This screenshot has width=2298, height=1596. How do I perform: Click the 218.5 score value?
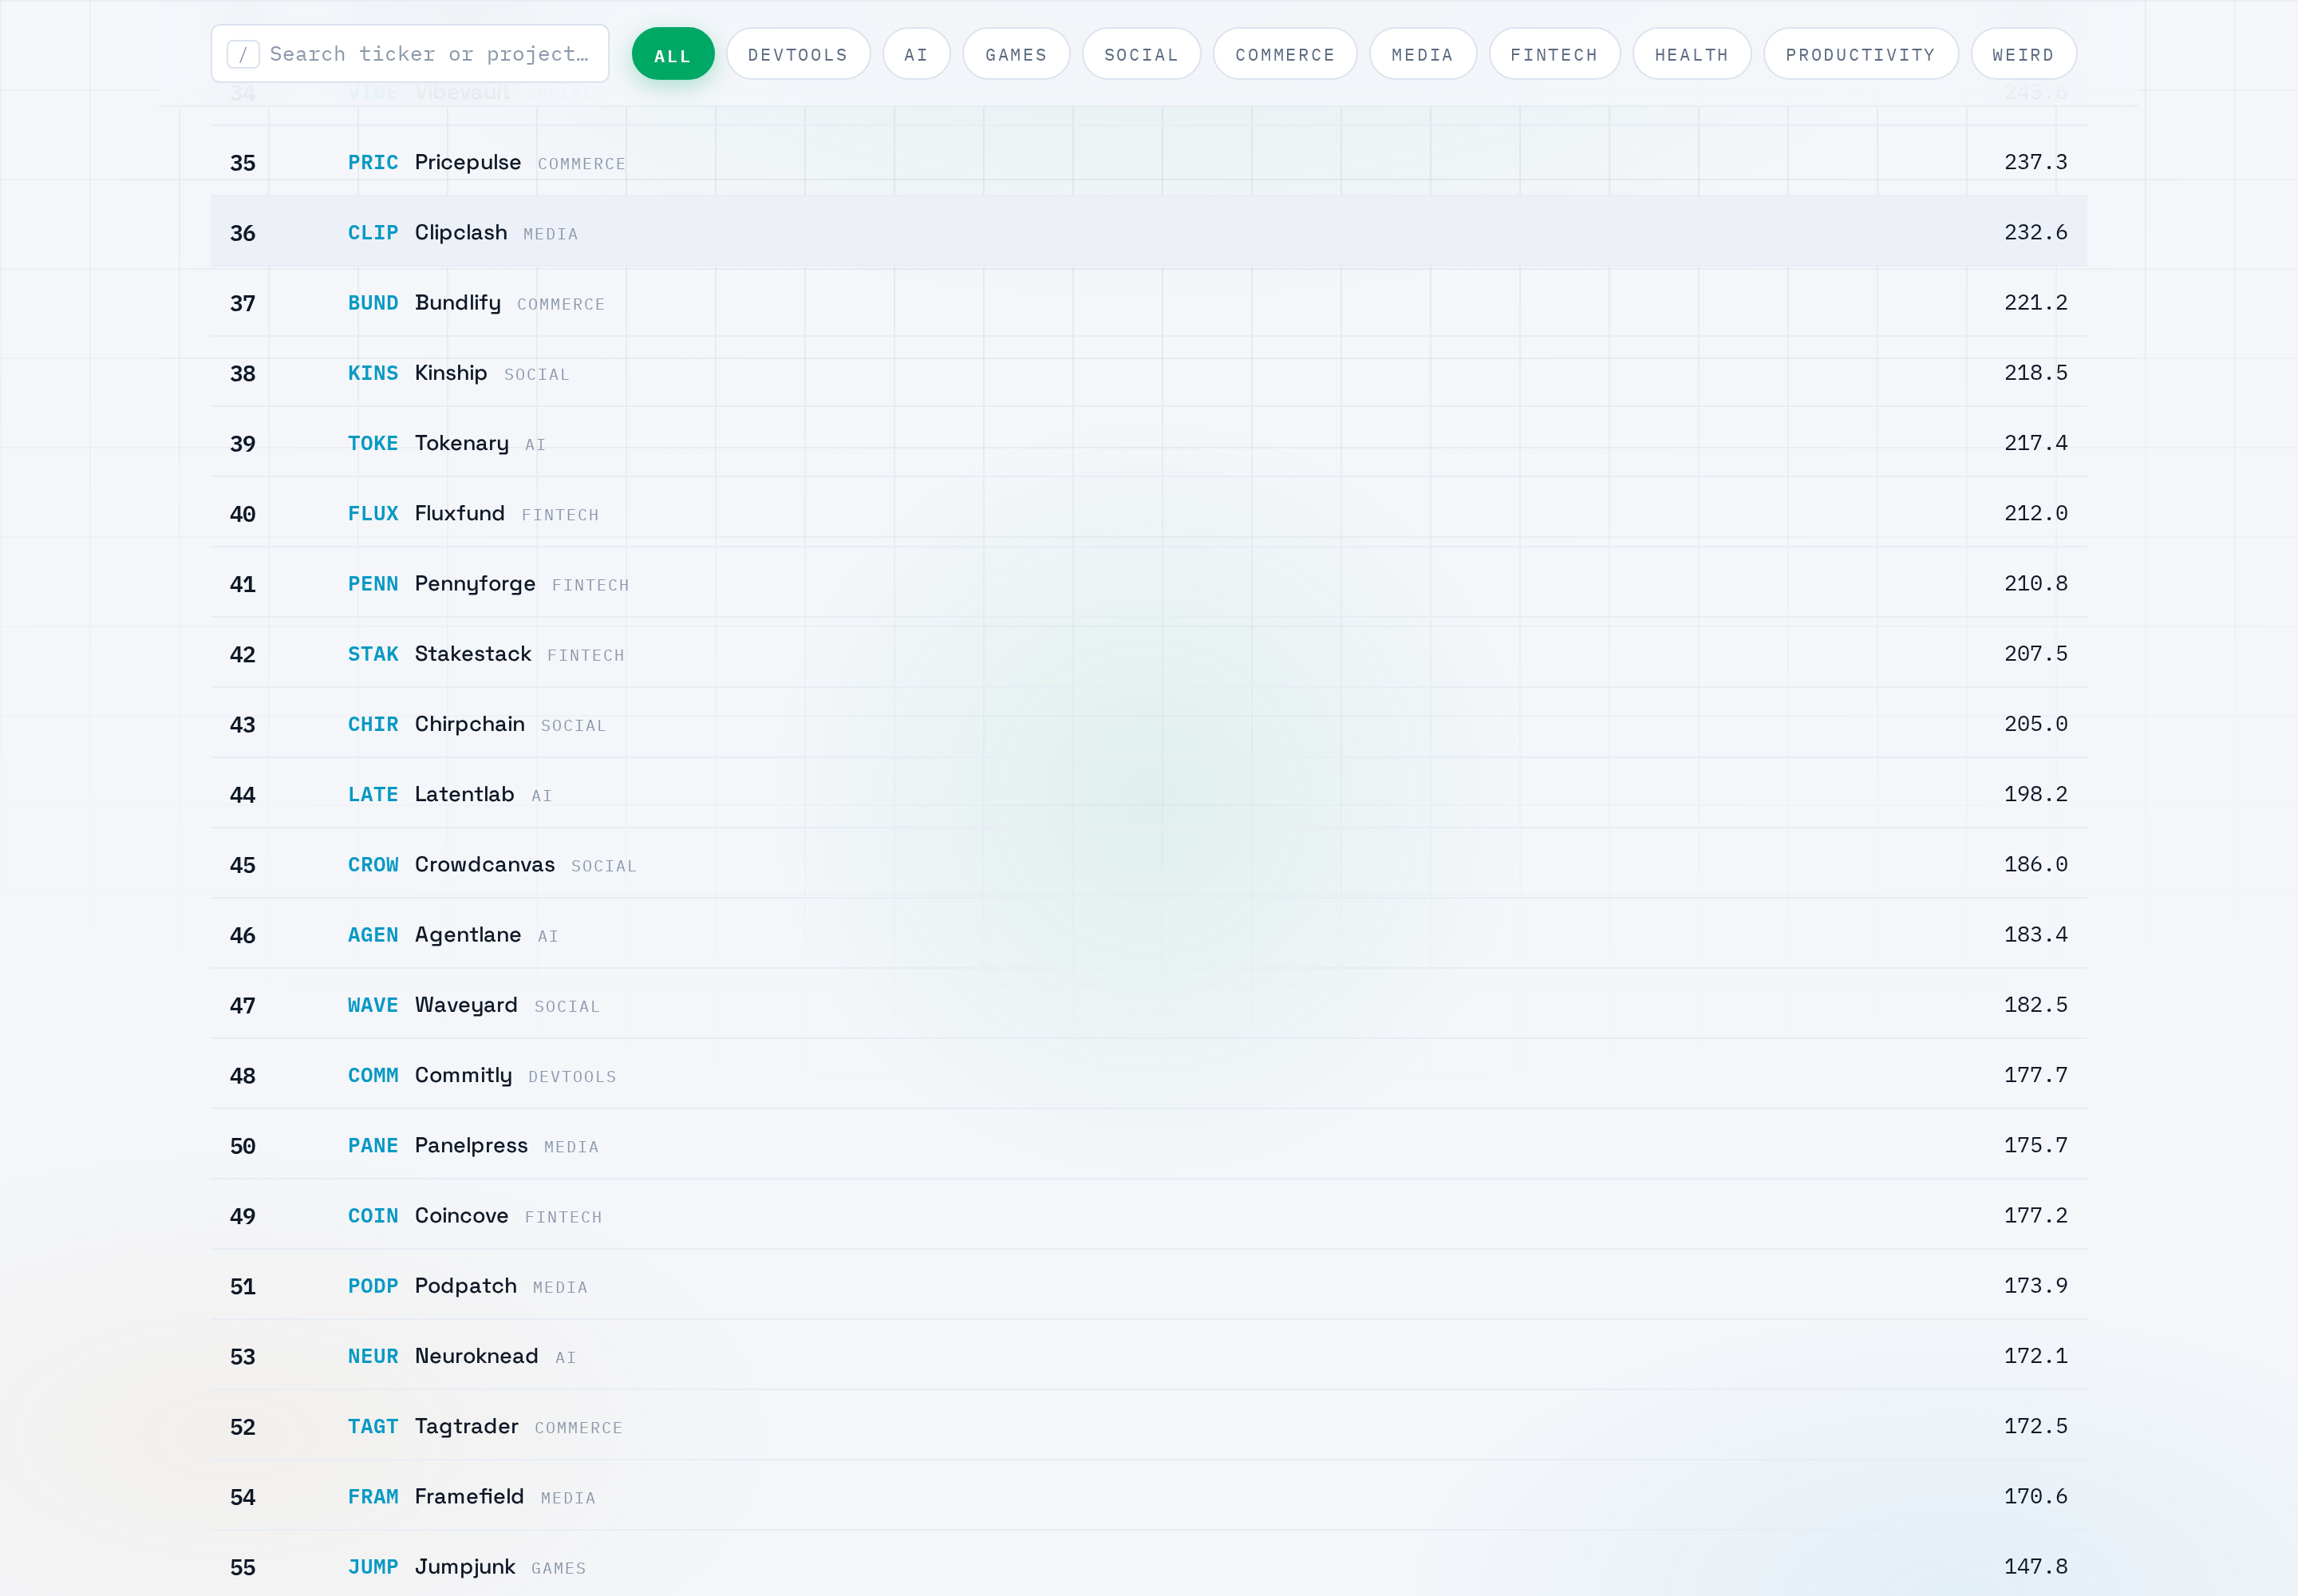tap(2035, 373)
